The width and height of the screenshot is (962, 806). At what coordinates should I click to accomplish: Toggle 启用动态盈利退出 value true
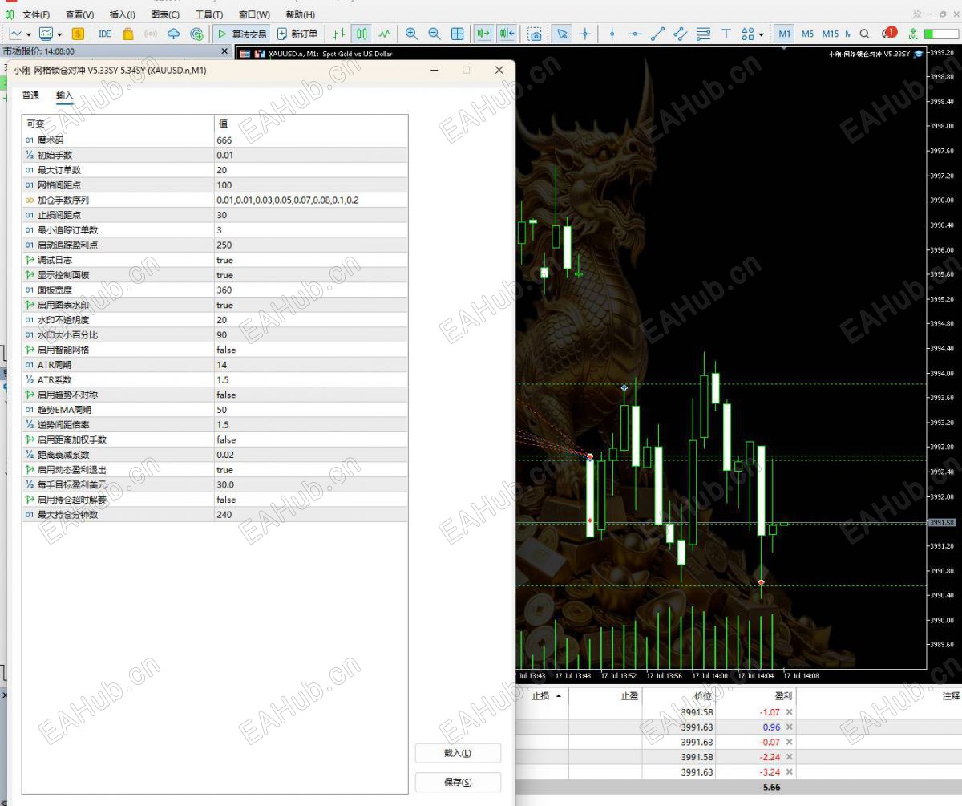[x=310, y=470]
